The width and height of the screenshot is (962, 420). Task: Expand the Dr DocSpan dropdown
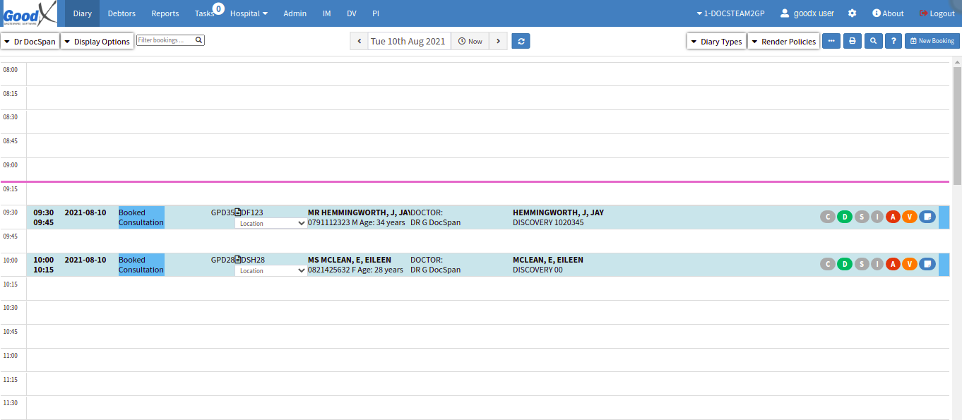tap(30, 42)
